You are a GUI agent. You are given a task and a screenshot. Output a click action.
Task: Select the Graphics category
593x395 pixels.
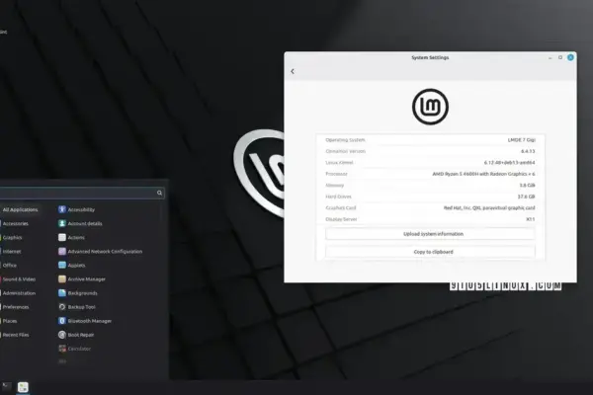click(12, 237)
